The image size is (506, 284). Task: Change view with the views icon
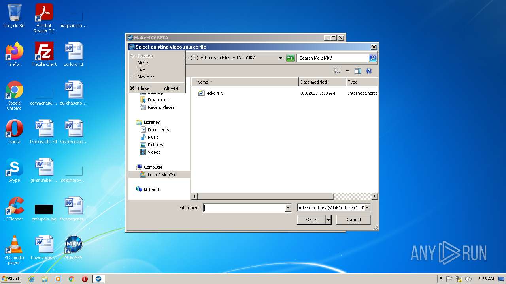337,71
